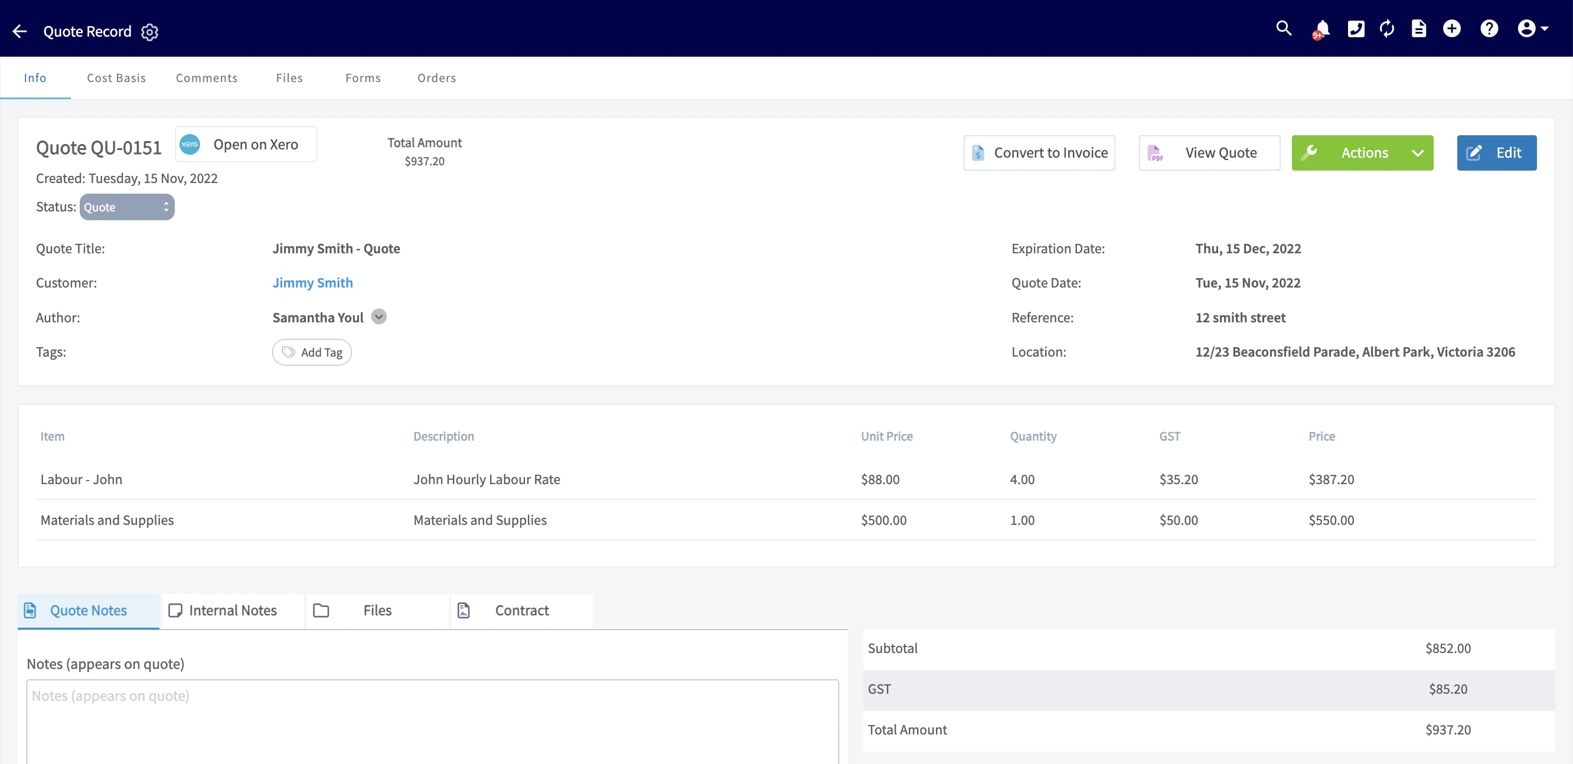Open the Forms tab
Screen dimensions: 1573x764
tap(363, 77)
